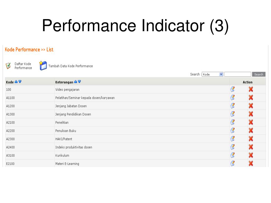271x203 pixels.
Task: Open Tambah Data Kode Performance
Action: click(70, 66)
